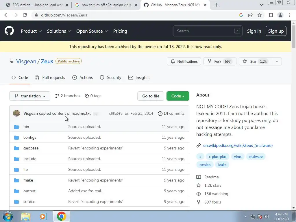Open the en.wikipedia.org Zeus malware link

pos(238,146)
